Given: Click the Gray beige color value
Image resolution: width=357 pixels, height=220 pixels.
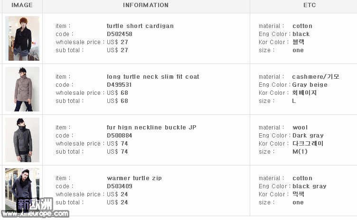Looking at the screenshot, I should pyautogui.click(x=310, y=85).
